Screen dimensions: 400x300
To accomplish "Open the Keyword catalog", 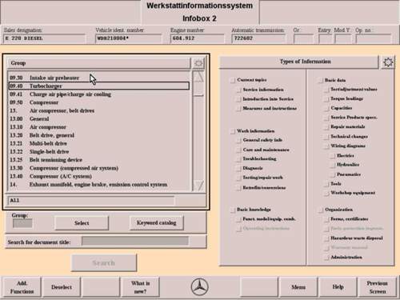I will pos(157,222).
